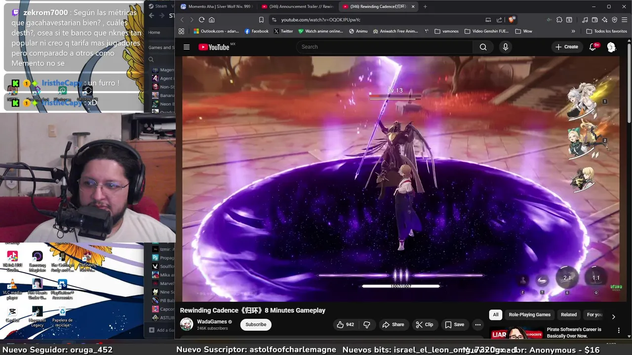Click the YouTube search magnifier button
The image size is (632, 355).
coord(483,47)
